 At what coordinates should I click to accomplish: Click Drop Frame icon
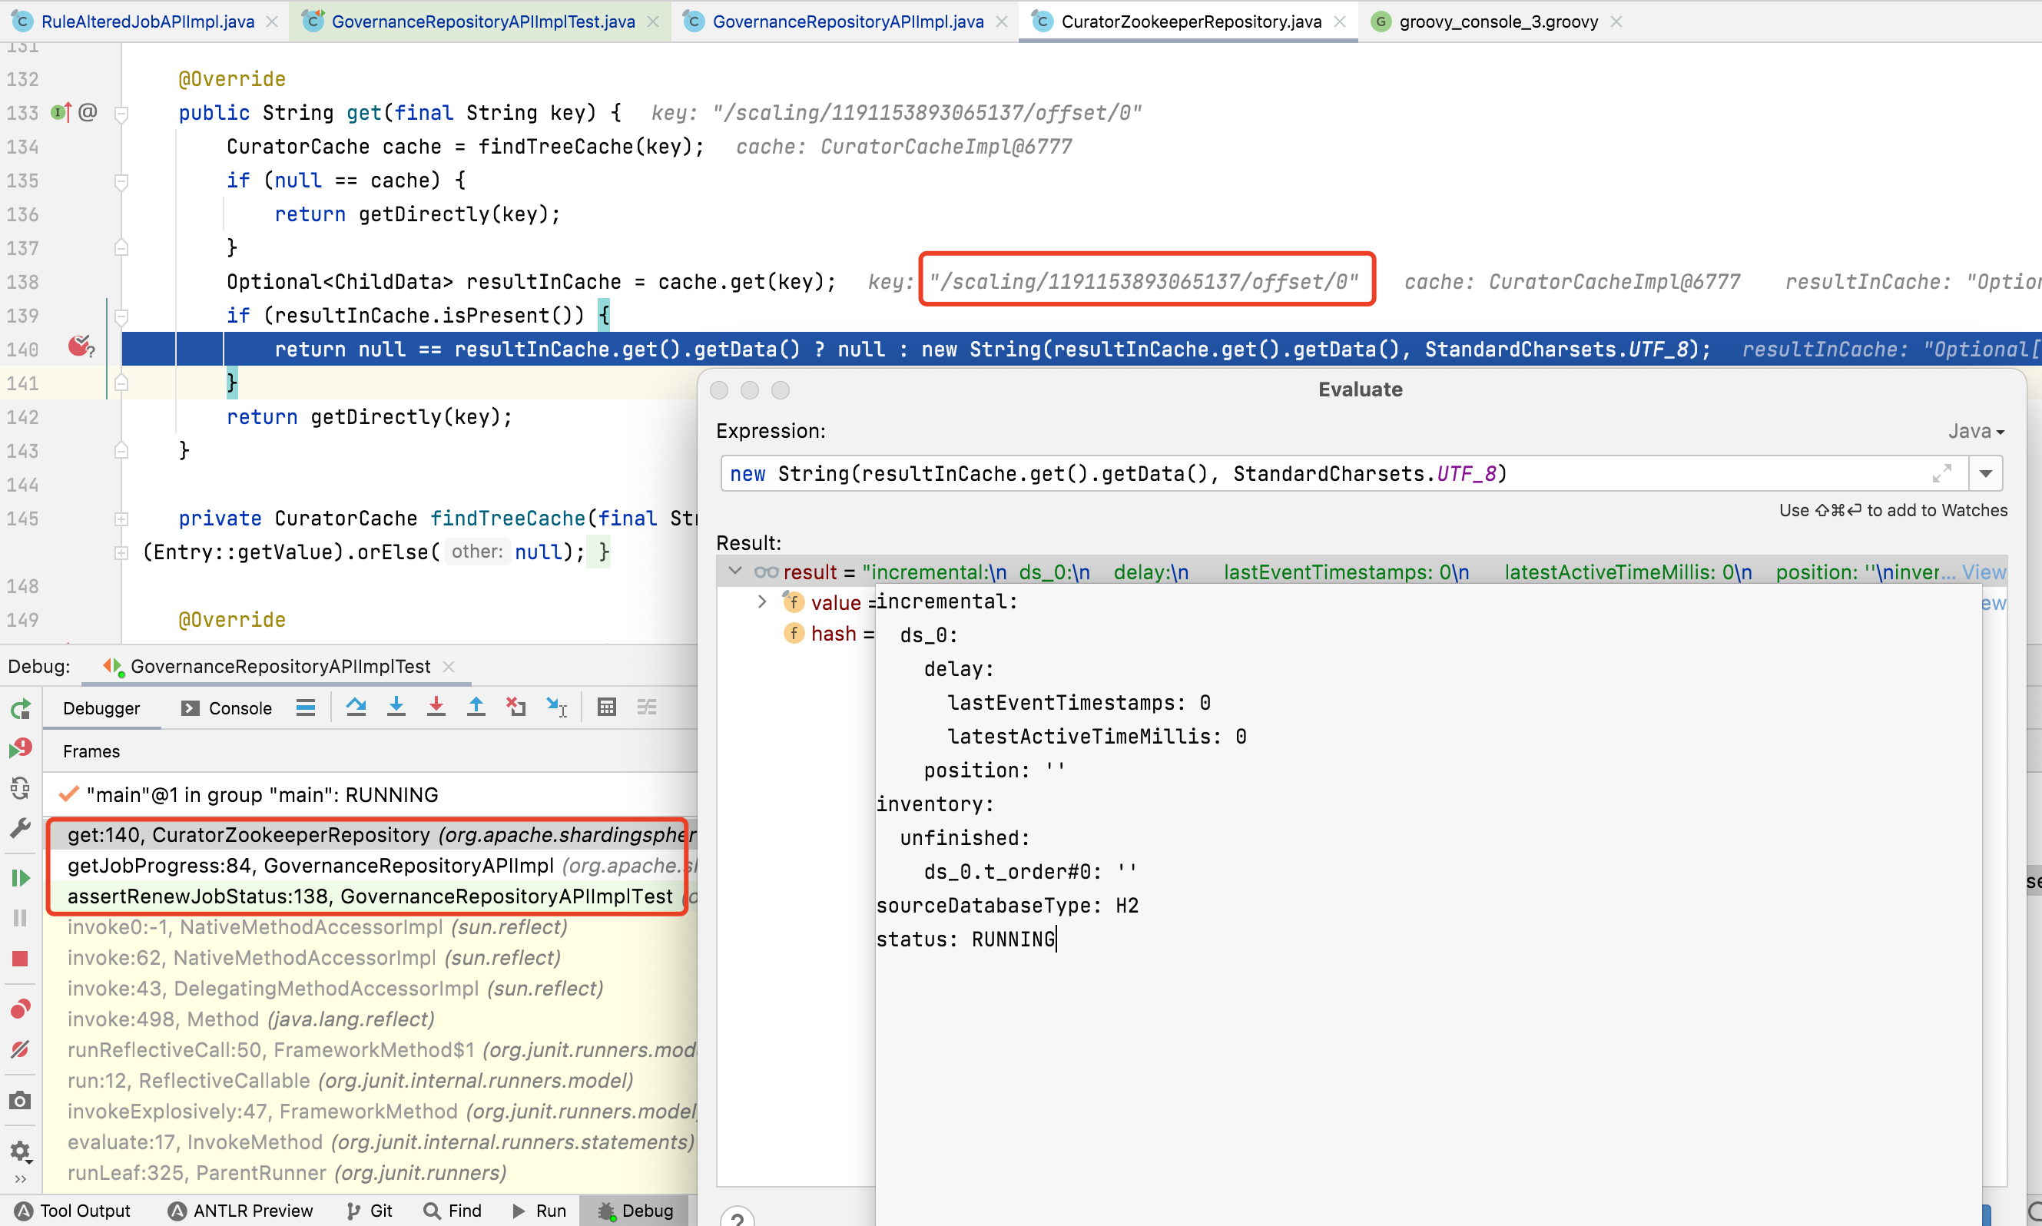tap(516, 707)
